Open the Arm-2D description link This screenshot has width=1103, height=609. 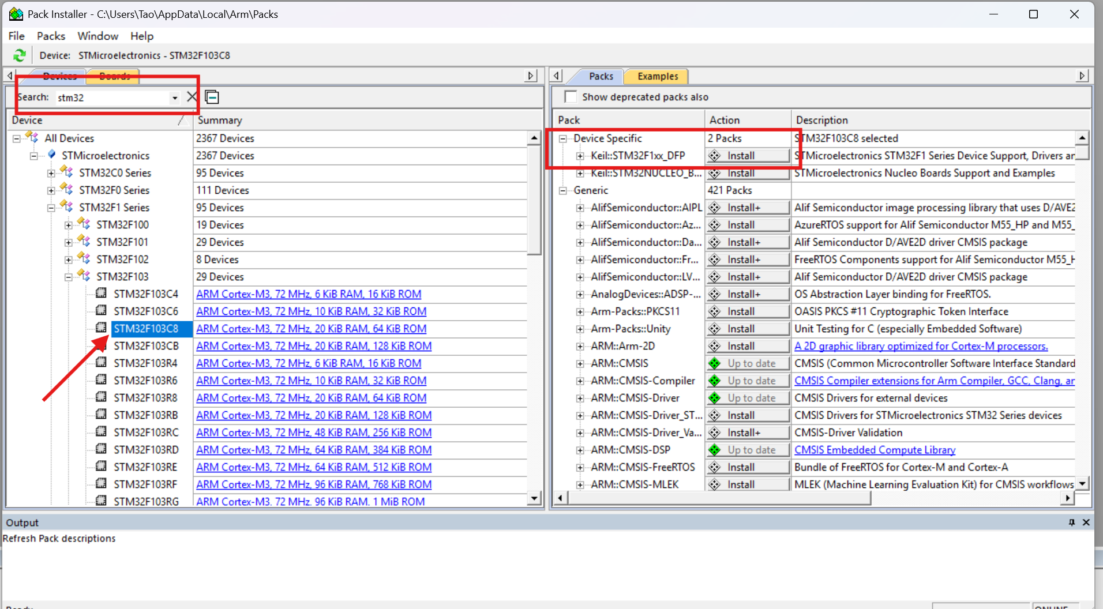click(x=921, y=346)
